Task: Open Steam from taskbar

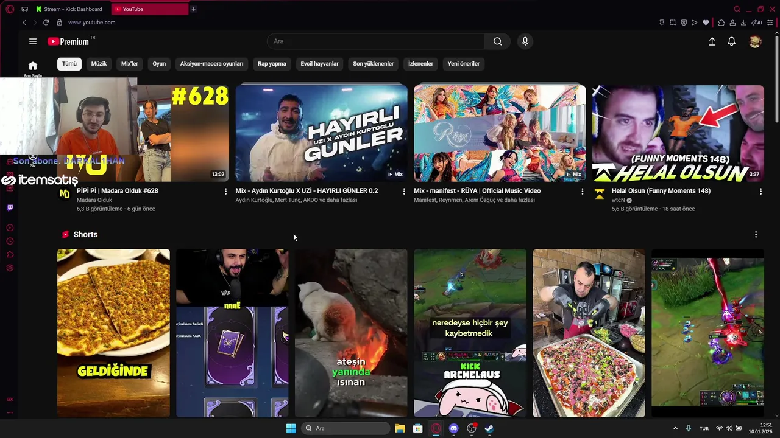Action: (489, 428)
